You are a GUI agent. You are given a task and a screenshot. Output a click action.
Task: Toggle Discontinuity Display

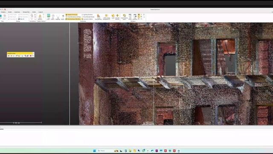click(x=88, y=17)
